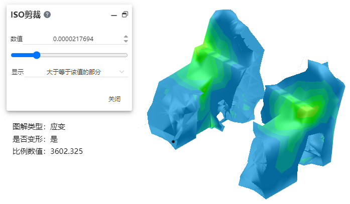Click the 数值 input field showing 0.0000217694
Viewport: 350px width, 204px height.
(x=73, y=39)
